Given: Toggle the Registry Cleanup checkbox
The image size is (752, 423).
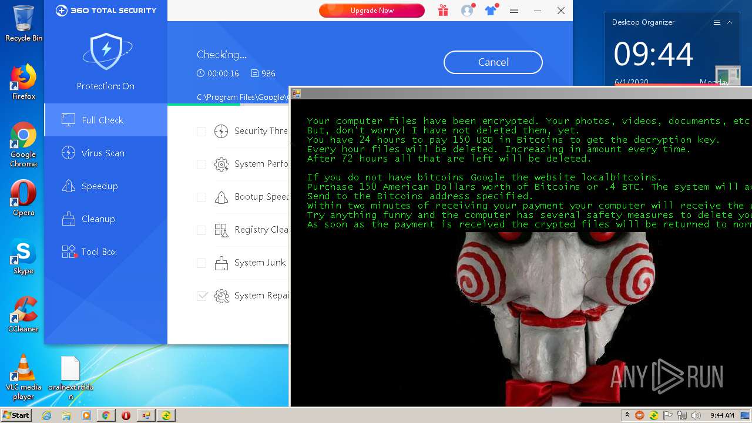Looking at the screenshot, I should (x=202, y=230).
